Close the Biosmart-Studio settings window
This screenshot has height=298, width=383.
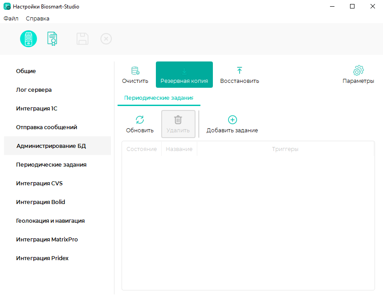372,6
